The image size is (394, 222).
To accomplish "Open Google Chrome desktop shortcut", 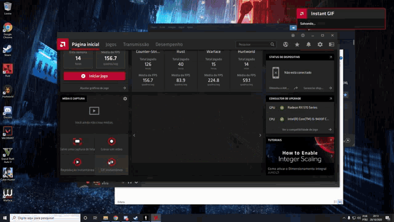I will click(x=7, y=30).
